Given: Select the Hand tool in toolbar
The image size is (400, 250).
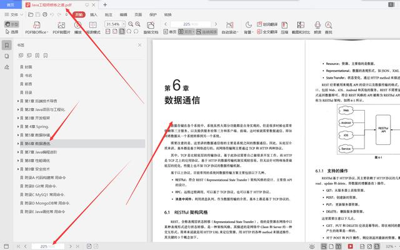Looking at the screenshot, I should click(11, 24).
